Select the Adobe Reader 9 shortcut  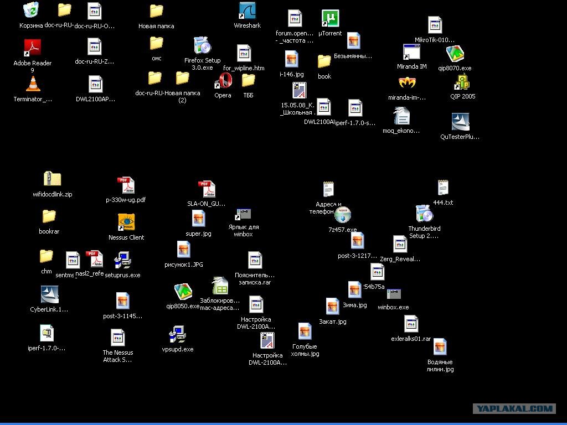(x=33, y=48)
